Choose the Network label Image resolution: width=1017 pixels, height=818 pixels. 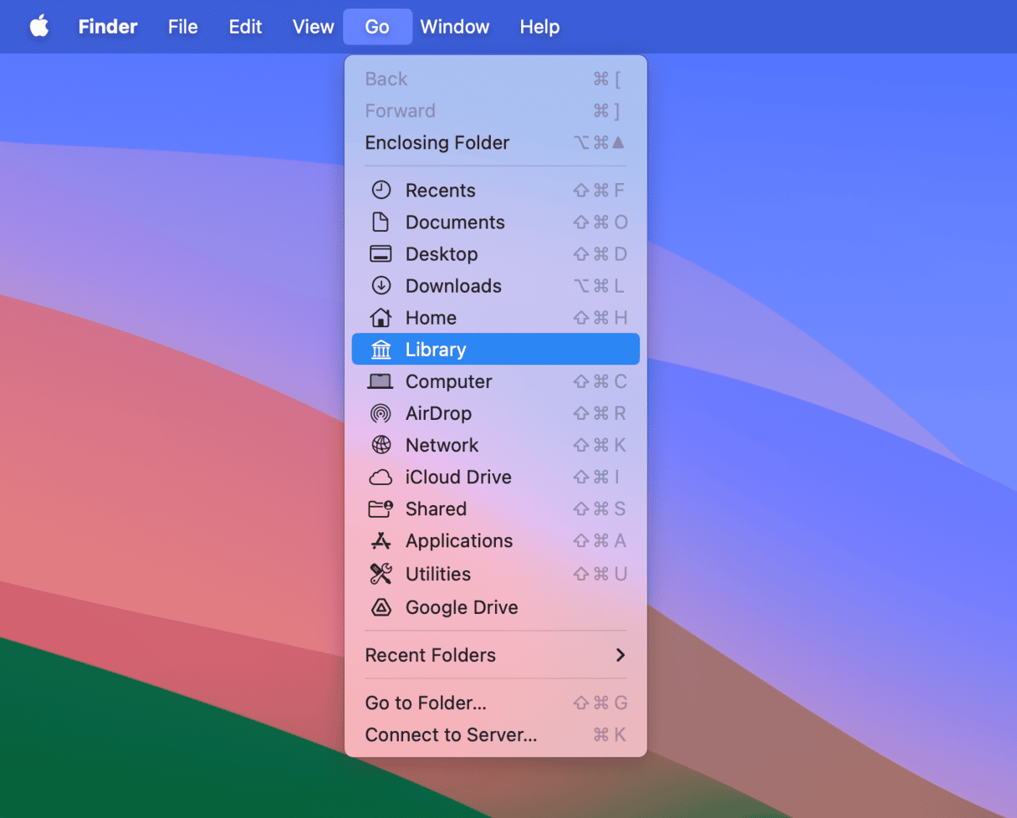click(x=442, y=445)
